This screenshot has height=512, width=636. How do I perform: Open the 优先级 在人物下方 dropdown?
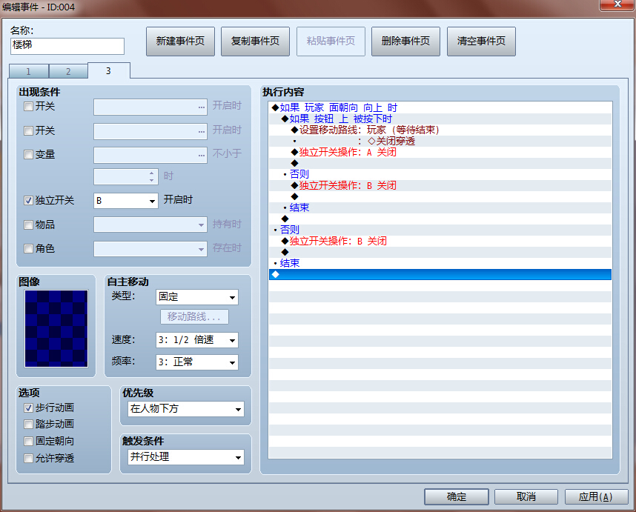click(186, 409)
